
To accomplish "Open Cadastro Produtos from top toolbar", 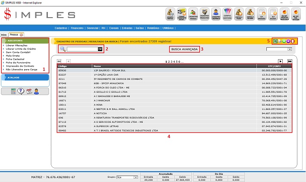I will click(205, 14).
